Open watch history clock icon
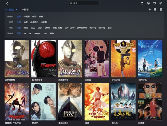This screenshot has width=167, height=126. (x=148, y=3)
